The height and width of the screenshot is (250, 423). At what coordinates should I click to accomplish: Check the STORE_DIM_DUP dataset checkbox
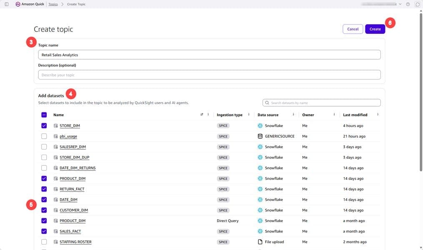[44, 157]
